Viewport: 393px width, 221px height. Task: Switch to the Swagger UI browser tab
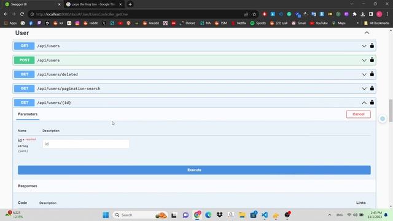click(33, 4)
